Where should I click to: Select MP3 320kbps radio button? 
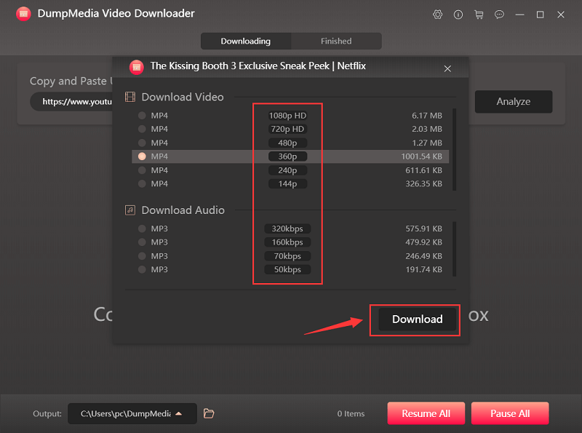(142, 229)
